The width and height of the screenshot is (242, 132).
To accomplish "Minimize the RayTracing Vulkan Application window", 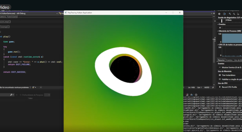I will [166, 13].
